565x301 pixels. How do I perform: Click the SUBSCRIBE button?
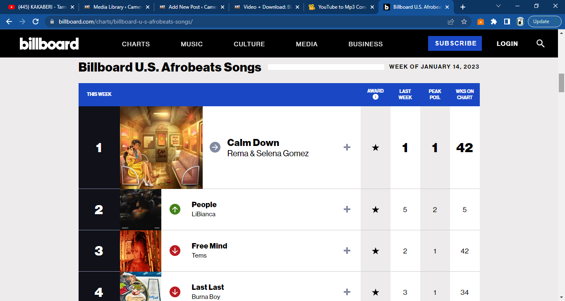[x=455, y=43]
